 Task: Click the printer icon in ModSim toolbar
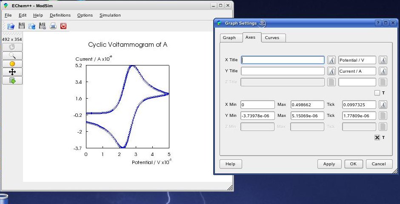[x=53, y=26]
